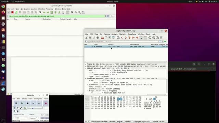
Task: Click Audacity Skip to Start button
Action: [x=34, y=103]
